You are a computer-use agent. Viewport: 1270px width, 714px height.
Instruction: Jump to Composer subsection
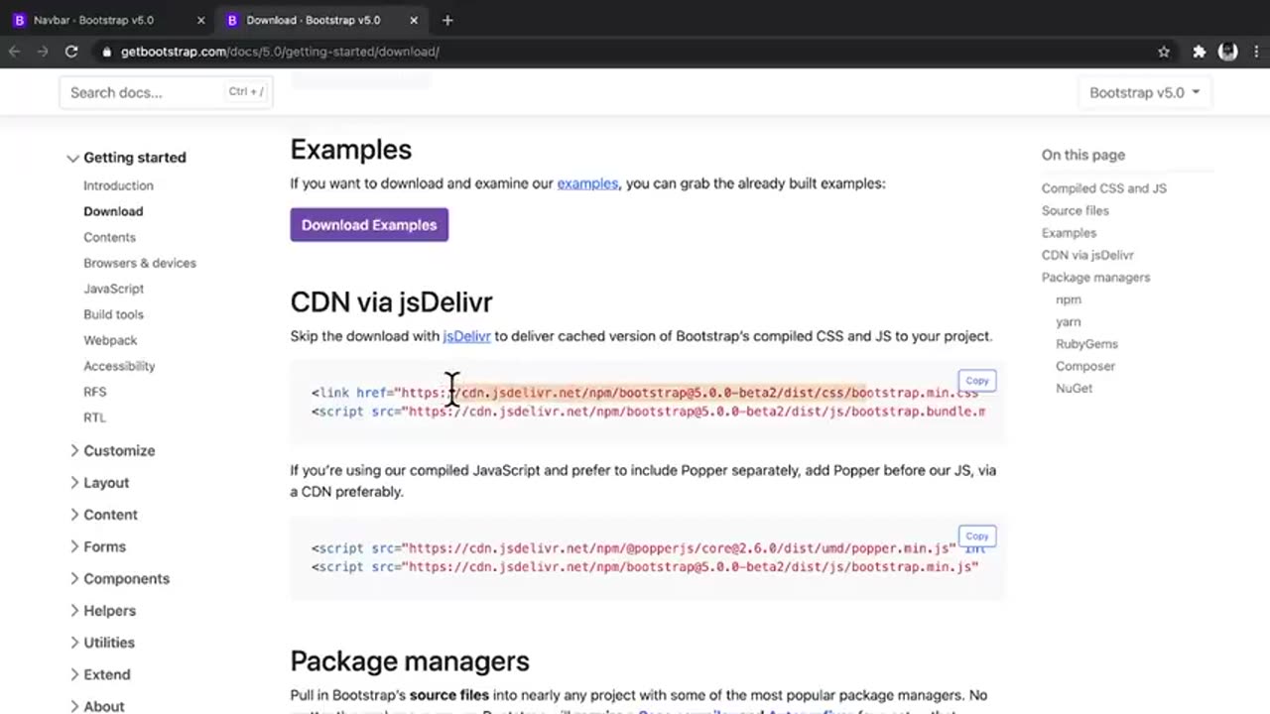[1085, 366]
